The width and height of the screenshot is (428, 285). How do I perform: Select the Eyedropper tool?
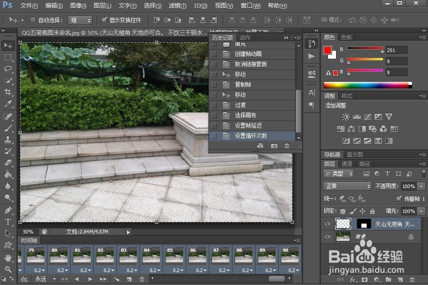pyautogui.click(x=8, y=104)
